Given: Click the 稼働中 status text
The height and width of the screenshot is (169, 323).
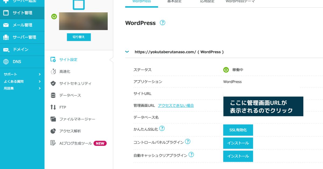Looking at the screenshot, I should coord(238,70).
